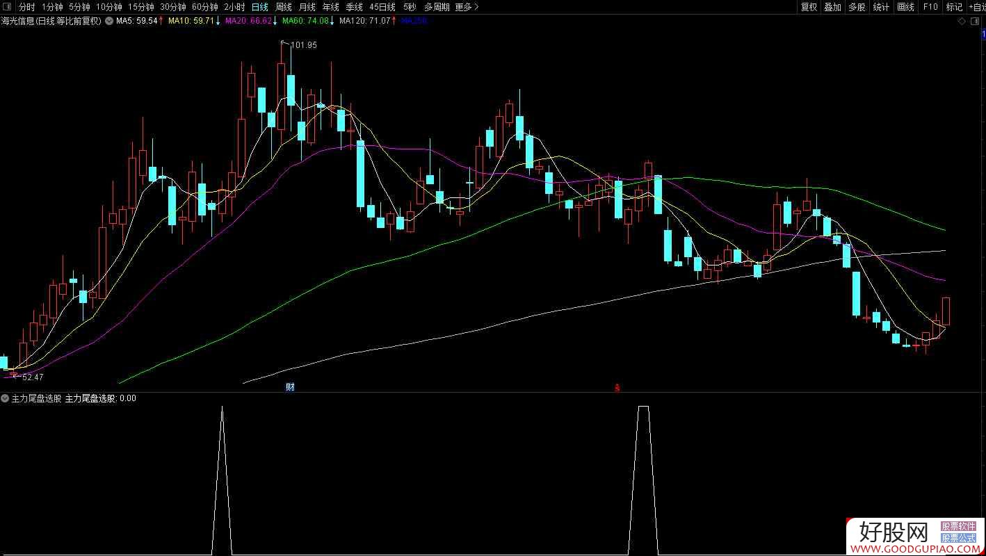Expand the 更多 periods menu
Image resolution: width=986 pixels, height=556 pixels.
[x=467, y=7]
